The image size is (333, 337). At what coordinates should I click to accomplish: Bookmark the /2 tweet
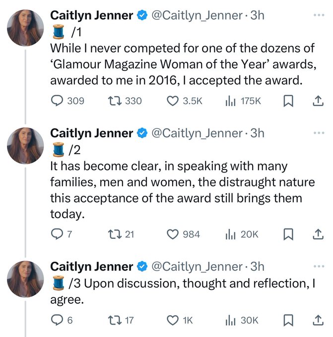pos(288,234)
